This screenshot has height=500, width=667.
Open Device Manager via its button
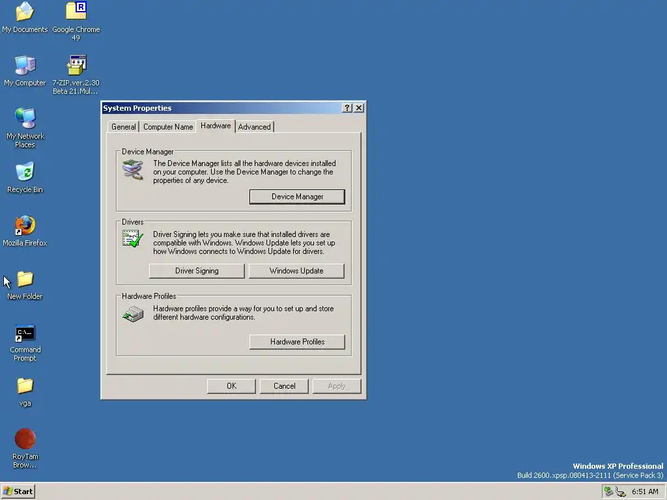[297, 197]
